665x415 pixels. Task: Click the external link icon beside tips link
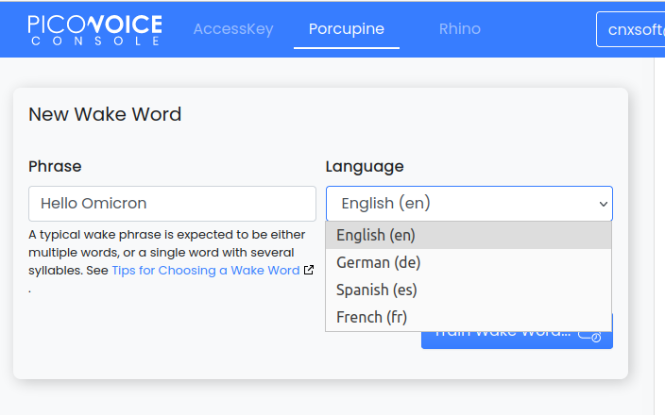309,270
